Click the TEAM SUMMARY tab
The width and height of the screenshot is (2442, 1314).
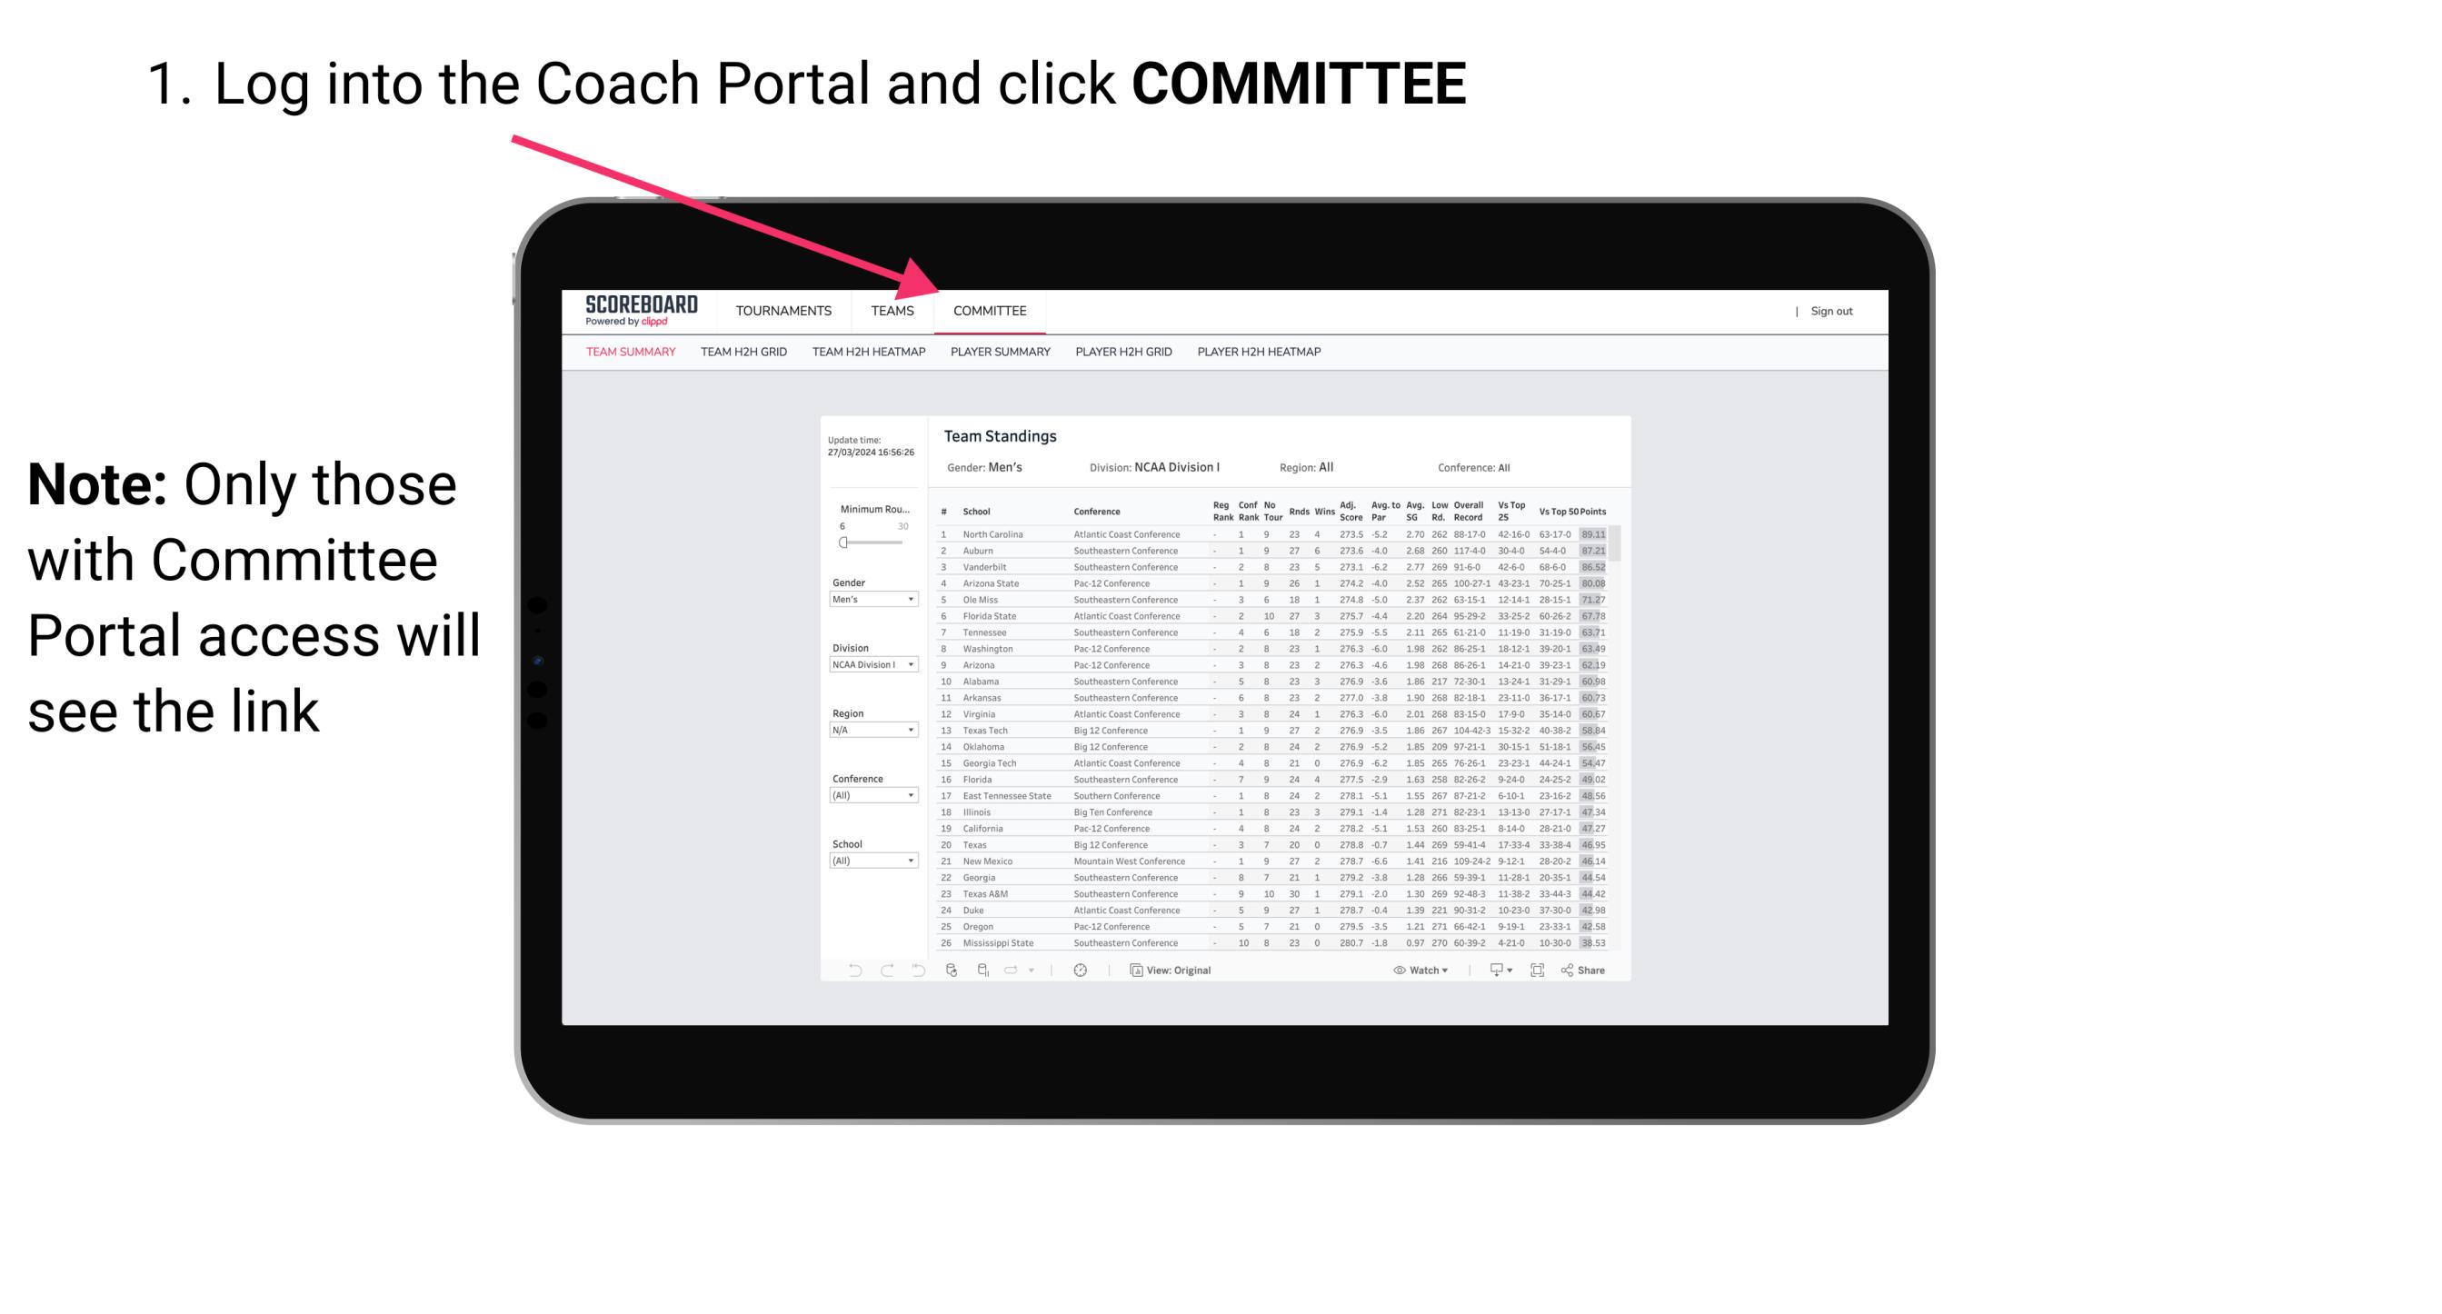point(631,354)
